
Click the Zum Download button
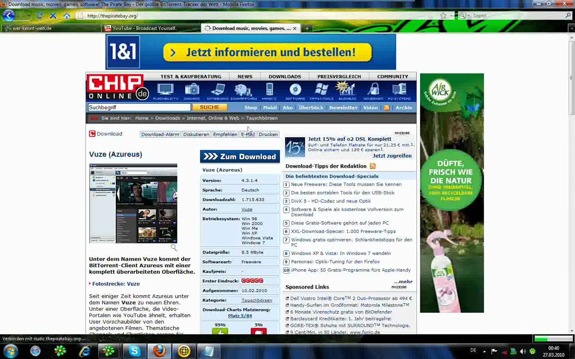(x=240, y=157)
